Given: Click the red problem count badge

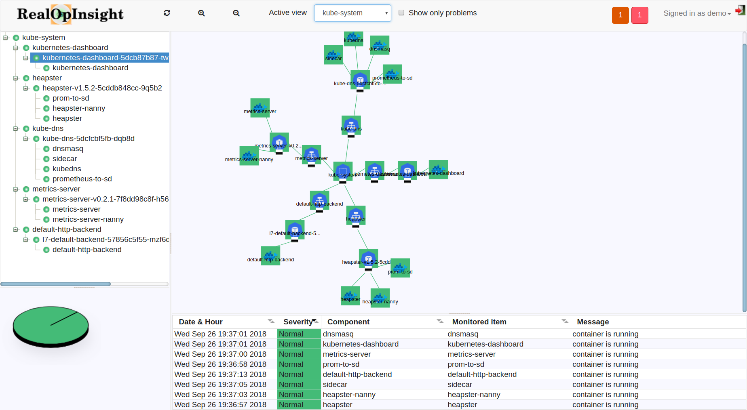Looking at the screenshot, I should (x=639, y=15).
